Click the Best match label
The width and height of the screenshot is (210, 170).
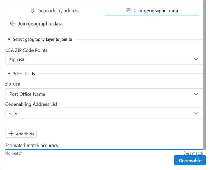click(193, 153)
